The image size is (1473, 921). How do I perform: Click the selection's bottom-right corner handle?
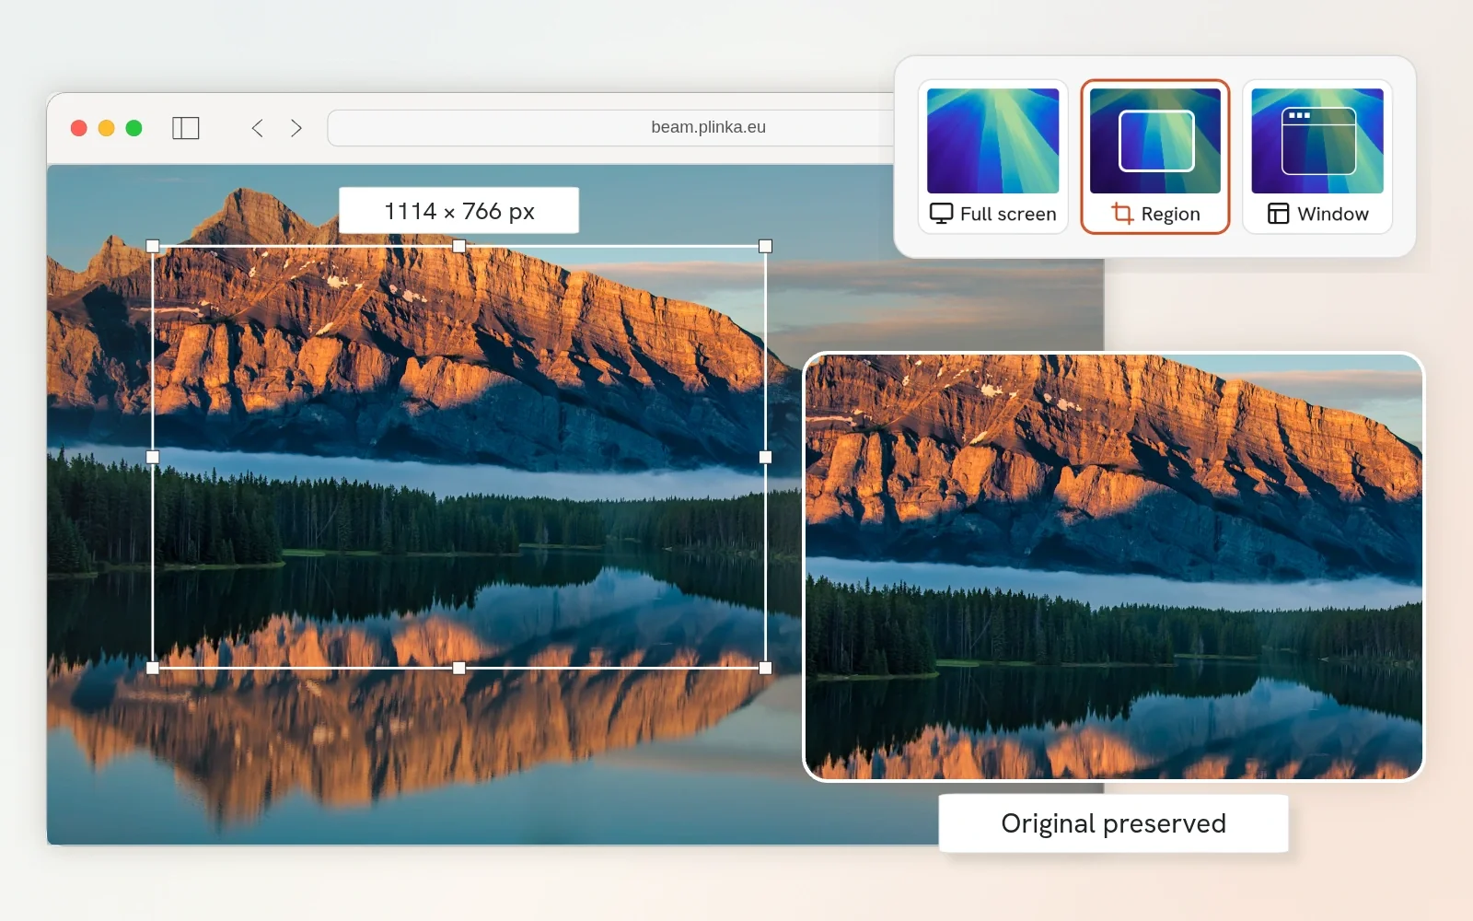[x=765, y=668]
